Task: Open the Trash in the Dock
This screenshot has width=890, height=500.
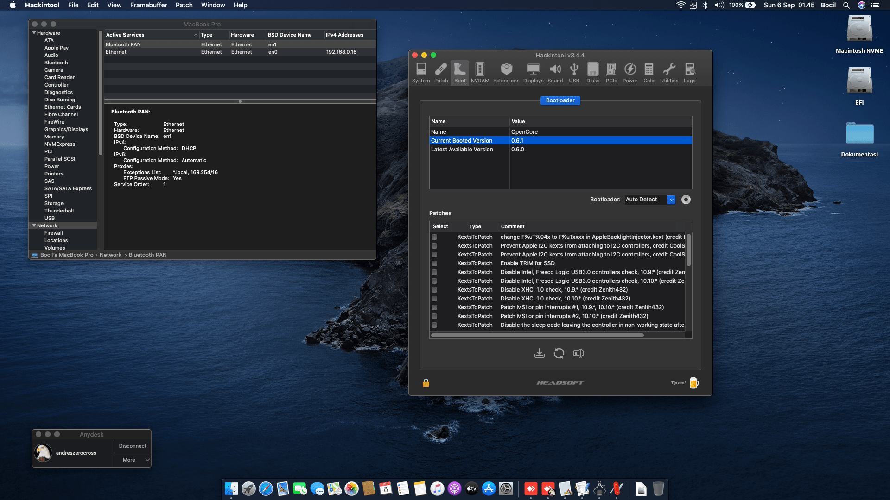Action: 658,488
